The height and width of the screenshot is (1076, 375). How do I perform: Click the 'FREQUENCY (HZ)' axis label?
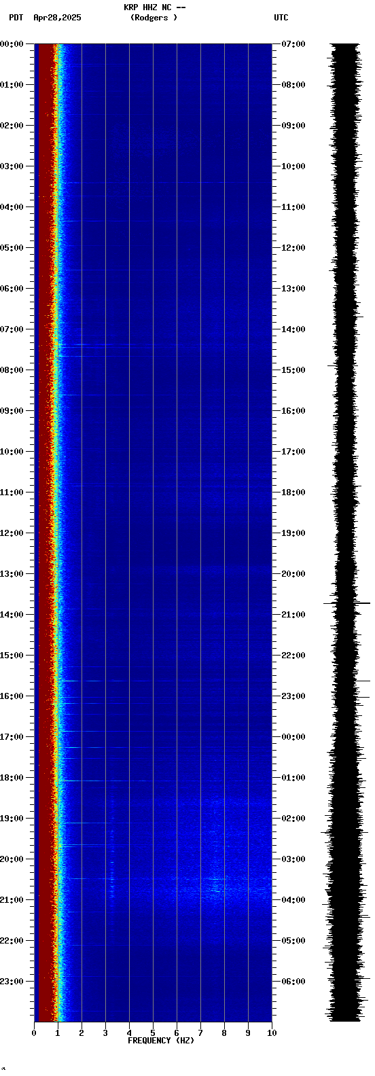pos(161,1041)
